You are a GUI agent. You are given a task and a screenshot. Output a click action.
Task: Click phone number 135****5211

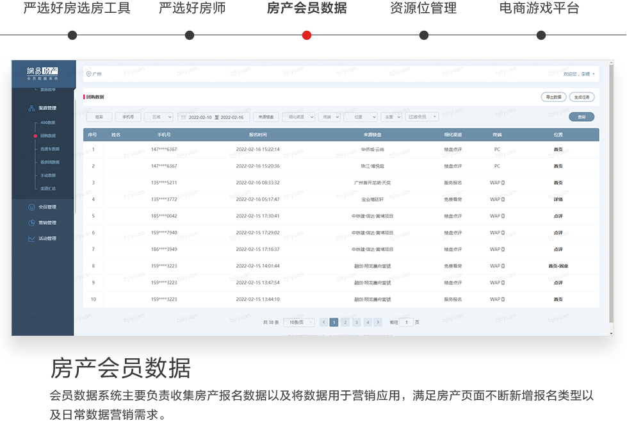pos(164,183)
